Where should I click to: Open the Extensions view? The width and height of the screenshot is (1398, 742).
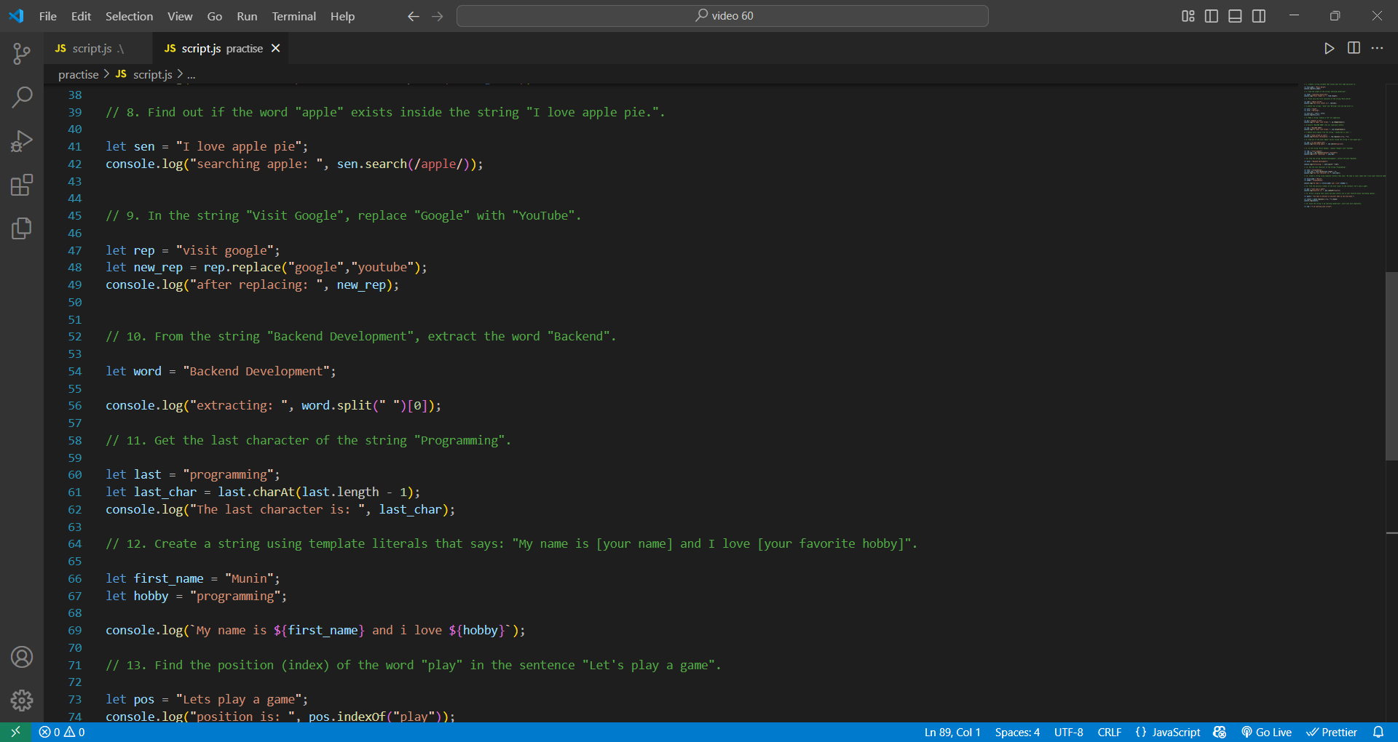tap(22, 185)
